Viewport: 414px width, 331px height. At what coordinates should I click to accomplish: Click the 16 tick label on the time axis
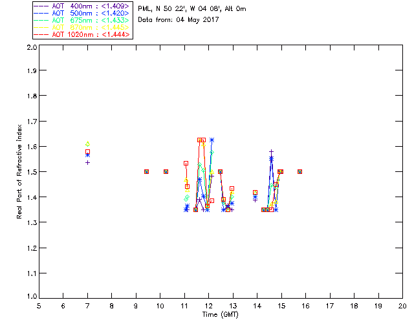(305, 306)
